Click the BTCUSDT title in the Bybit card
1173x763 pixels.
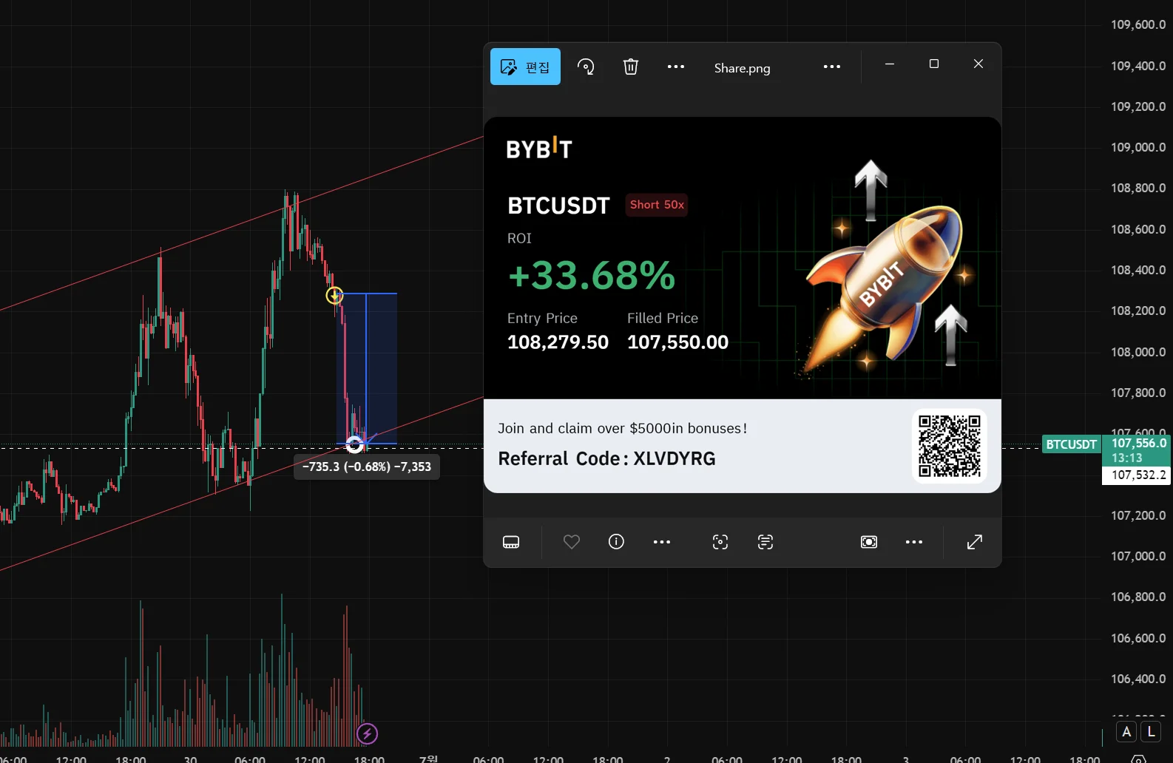[558, 206]
